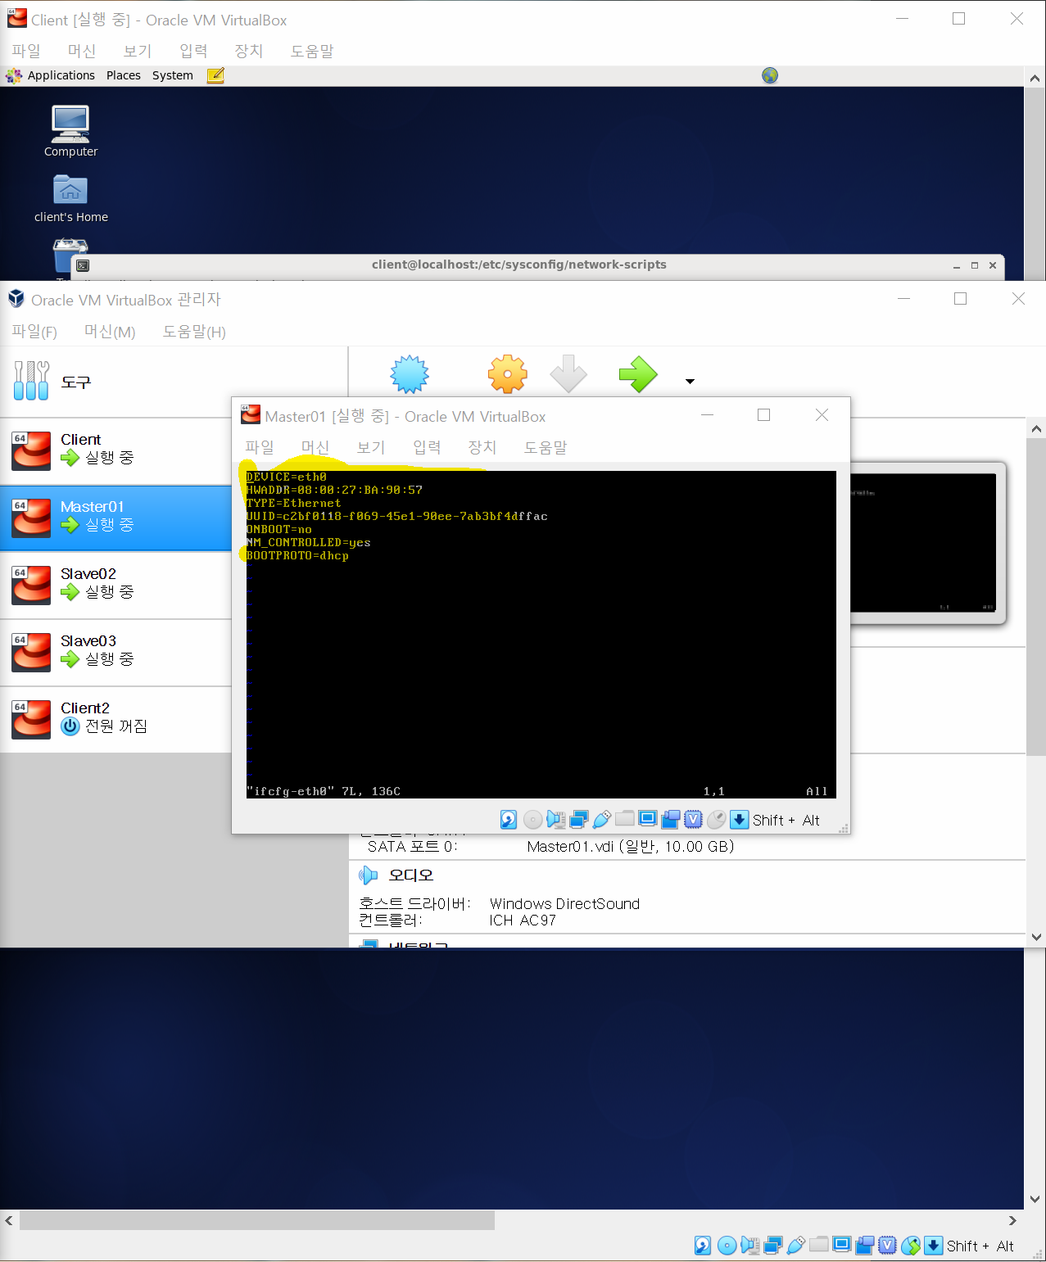Open 머신(M) menu in VirtualBox Manager
Image resolution: width=1046 pixels, height=1262 pixels.
coord(110,332)
